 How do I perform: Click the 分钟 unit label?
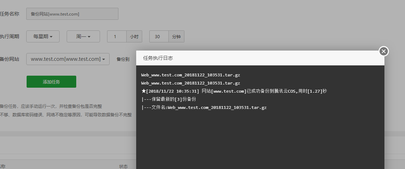tap(176, 36)
